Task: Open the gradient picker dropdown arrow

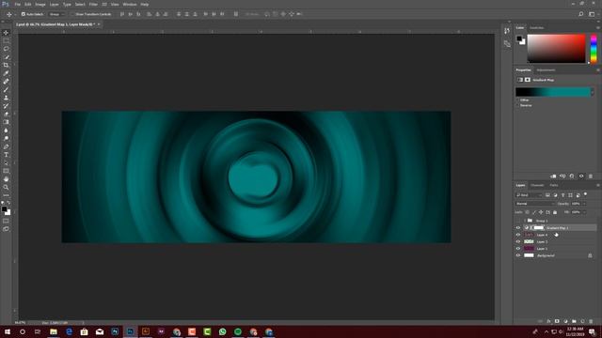Action: click(x=593, y=92)
